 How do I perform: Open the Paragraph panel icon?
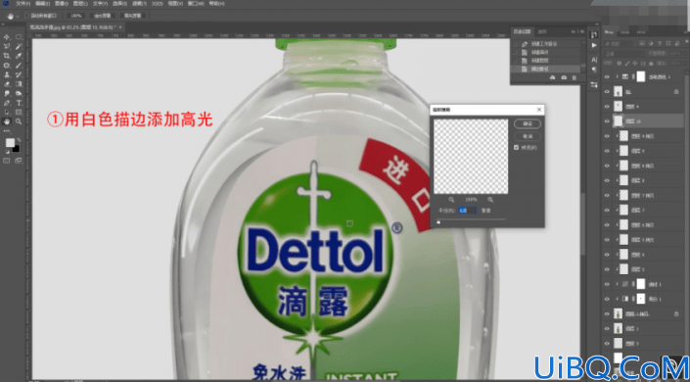(x=594, y=70)
